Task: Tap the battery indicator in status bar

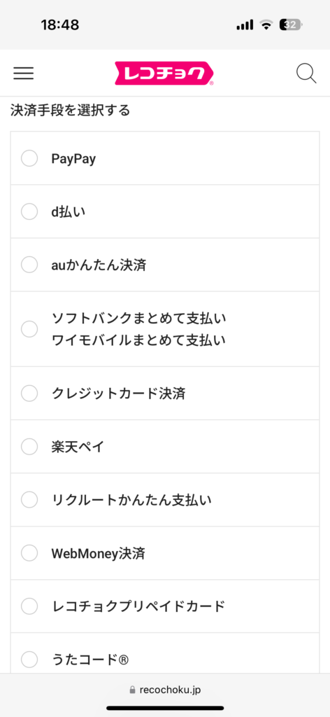Action: click(x=292, y=25)
